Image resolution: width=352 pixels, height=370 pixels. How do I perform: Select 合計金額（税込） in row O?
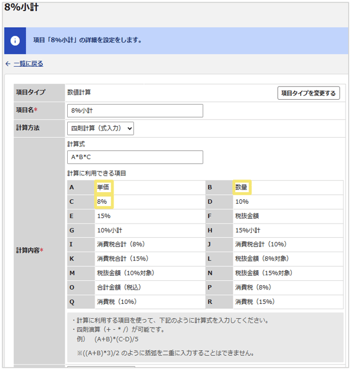pos(119,287)
